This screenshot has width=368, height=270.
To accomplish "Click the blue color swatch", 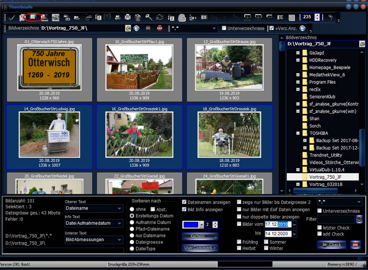I will (191, 225).
